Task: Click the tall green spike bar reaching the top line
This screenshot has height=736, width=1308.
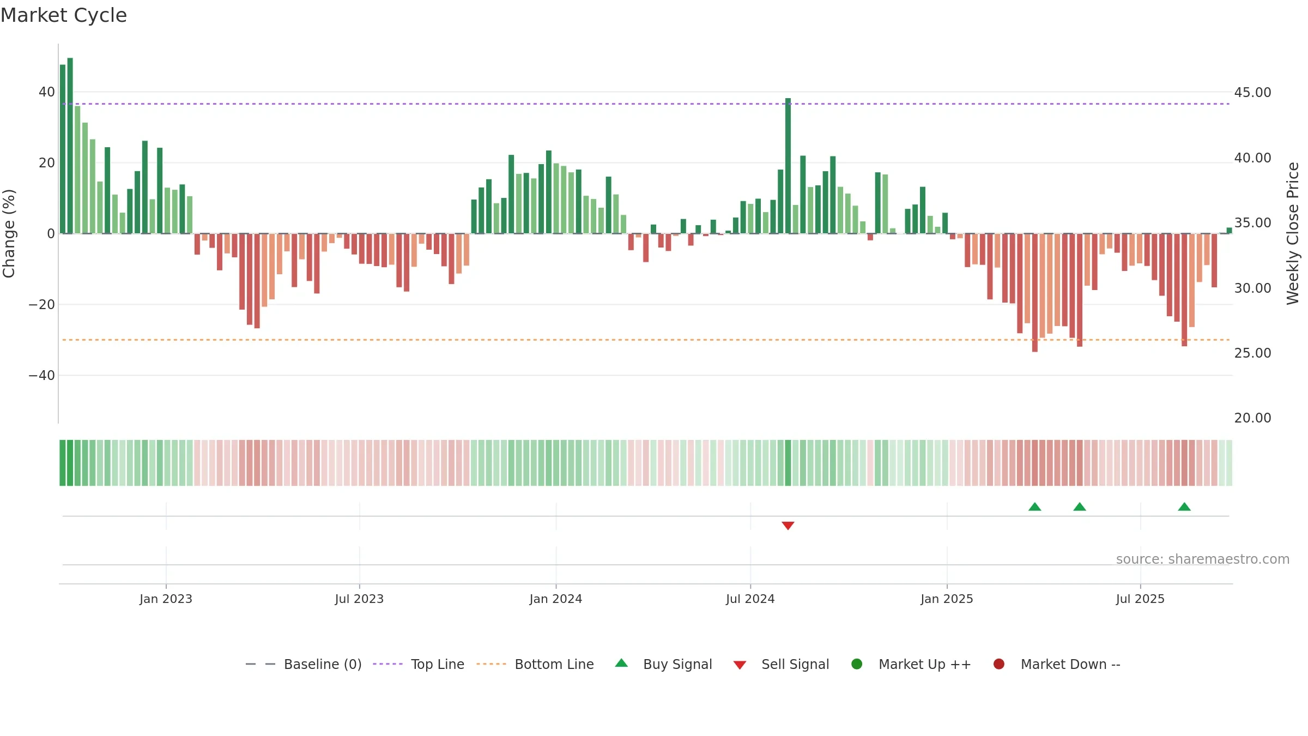Action: click(x=788, y=166)
